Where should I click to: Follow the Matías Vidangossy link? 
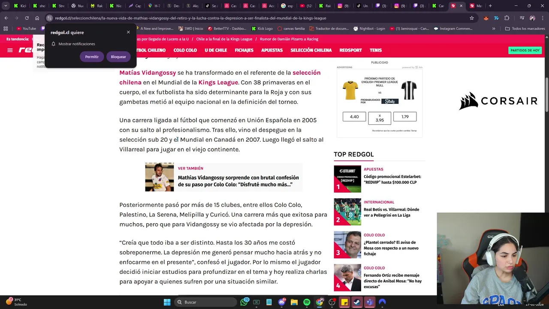pyautogui.click(x=148, y=73)
